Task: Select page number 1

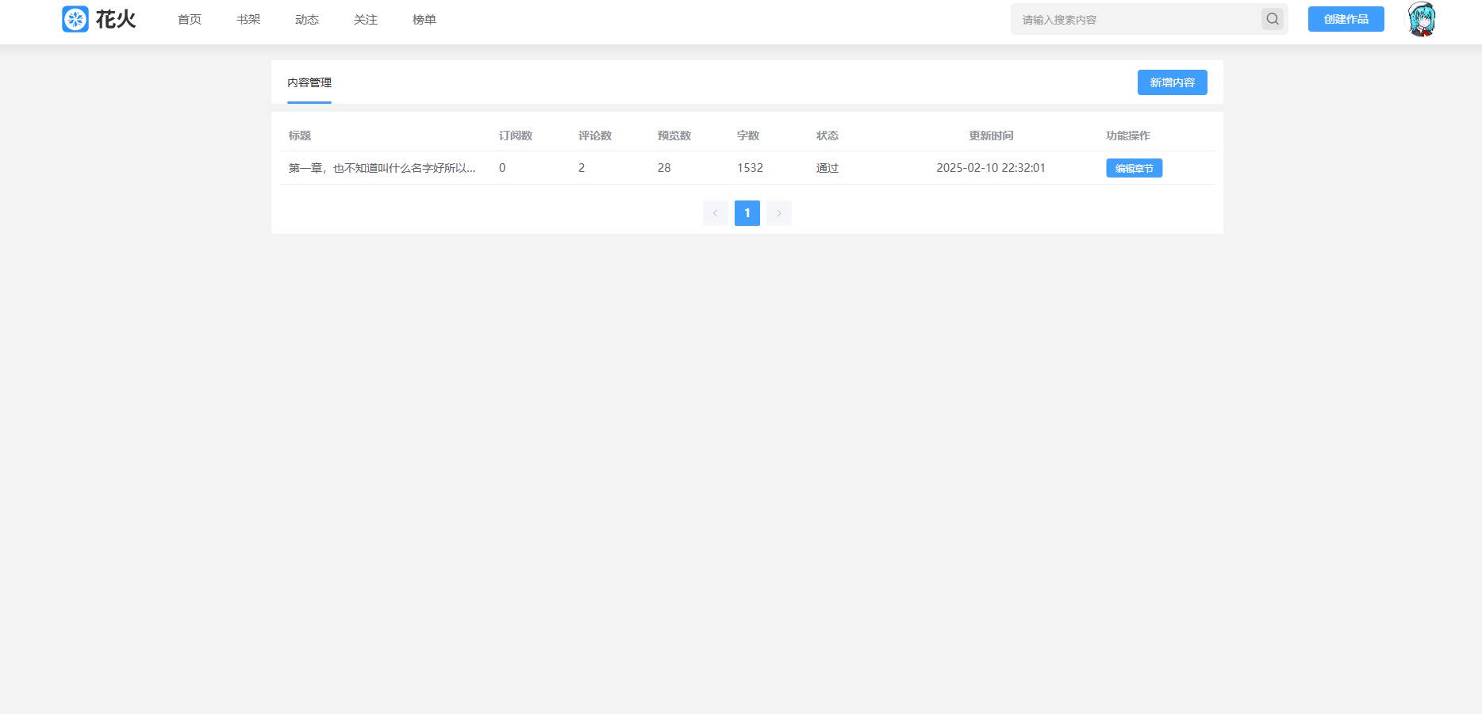Action: click(x=747, y=213)
